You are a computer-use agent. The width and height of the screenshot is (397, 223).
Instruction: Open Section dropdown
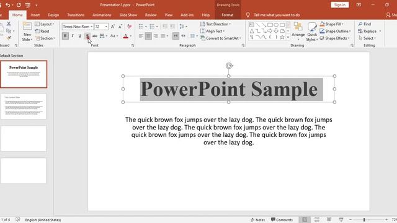(x=45, y=38)
